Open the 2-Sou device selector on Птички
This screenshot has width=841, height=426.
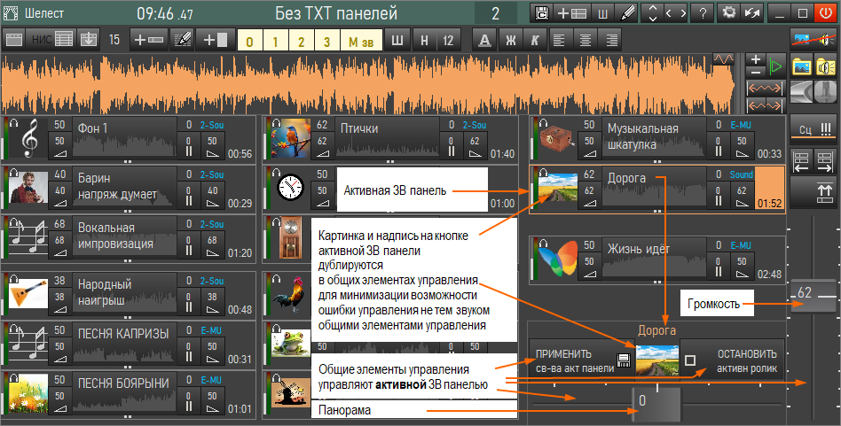pos(475,125)
